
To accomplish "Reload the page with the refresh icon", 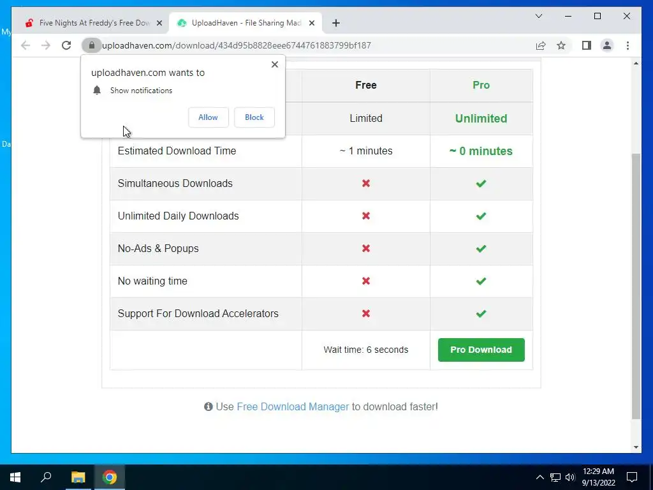I will click(66, 45).
